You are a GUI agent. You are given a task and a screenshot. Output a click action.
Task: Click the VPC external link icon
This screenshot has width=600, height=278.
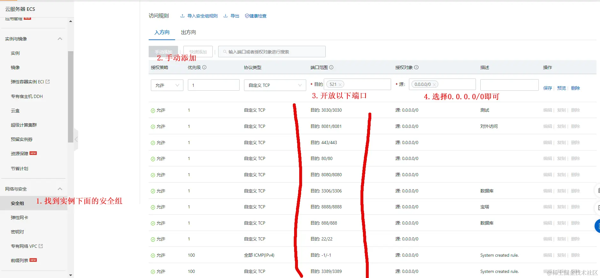[41, 246]
